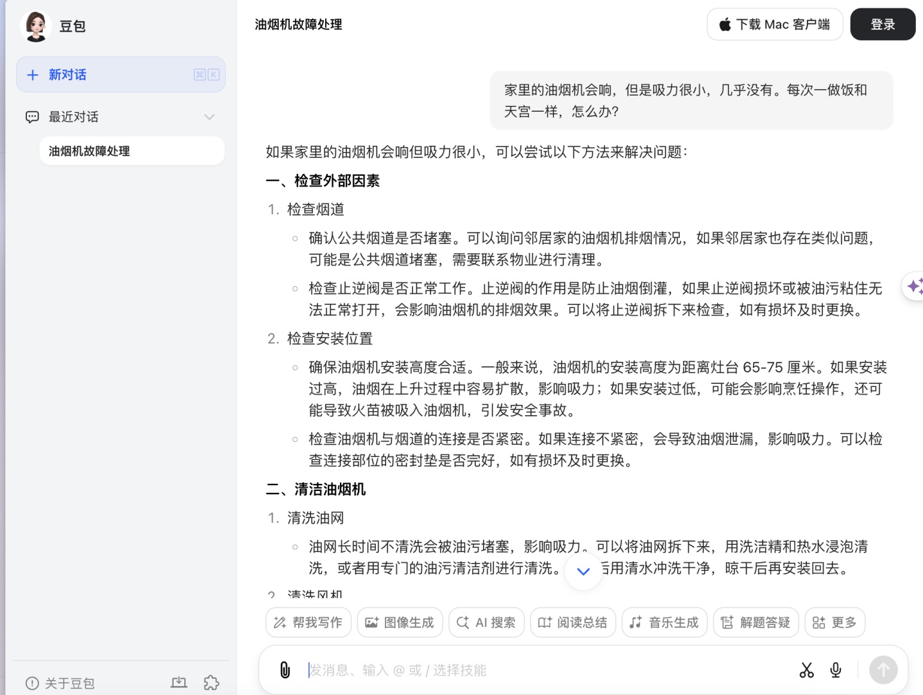The image size is (923, 695).
Task: Click the scroll-to-bottom down arrow button
Action: point(583,571)
